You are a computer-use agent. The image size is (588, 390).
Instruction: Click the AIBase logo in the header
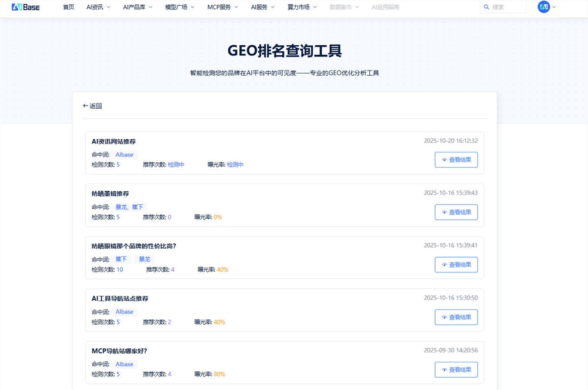tap(25, 7)
